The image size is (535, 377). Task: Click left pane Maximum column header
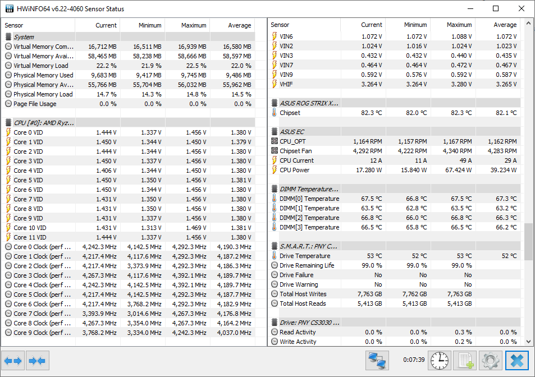pyautogui.click(x=188, y=25)
